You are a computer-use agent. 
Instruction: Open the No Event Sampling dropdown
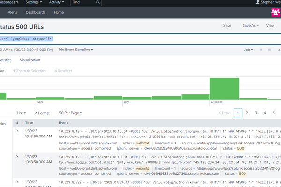click(76, 50)
